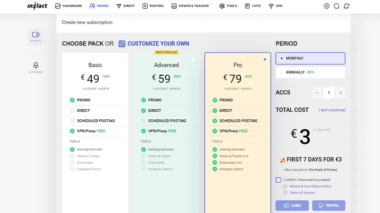The width and height of the screenshot is (380, 213).
Task: Click Basic pack -16% discount label
Action: (105, 76)
